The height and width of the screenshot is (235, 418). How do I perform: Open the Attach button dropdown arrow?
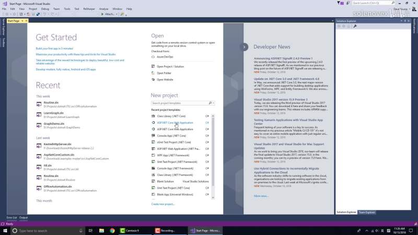coord(117,14)
